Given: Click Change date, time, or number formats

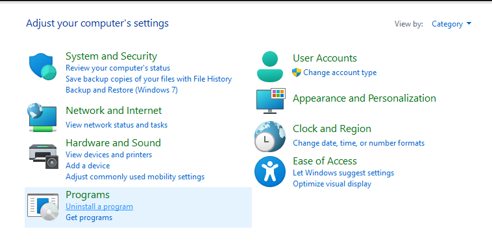Looking at the screenshot, I should (x=359, y=143).
